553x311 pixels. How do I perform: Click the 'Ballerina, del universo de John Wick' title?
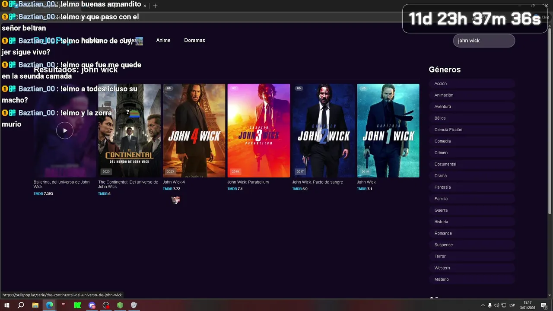tap(62, 184)
